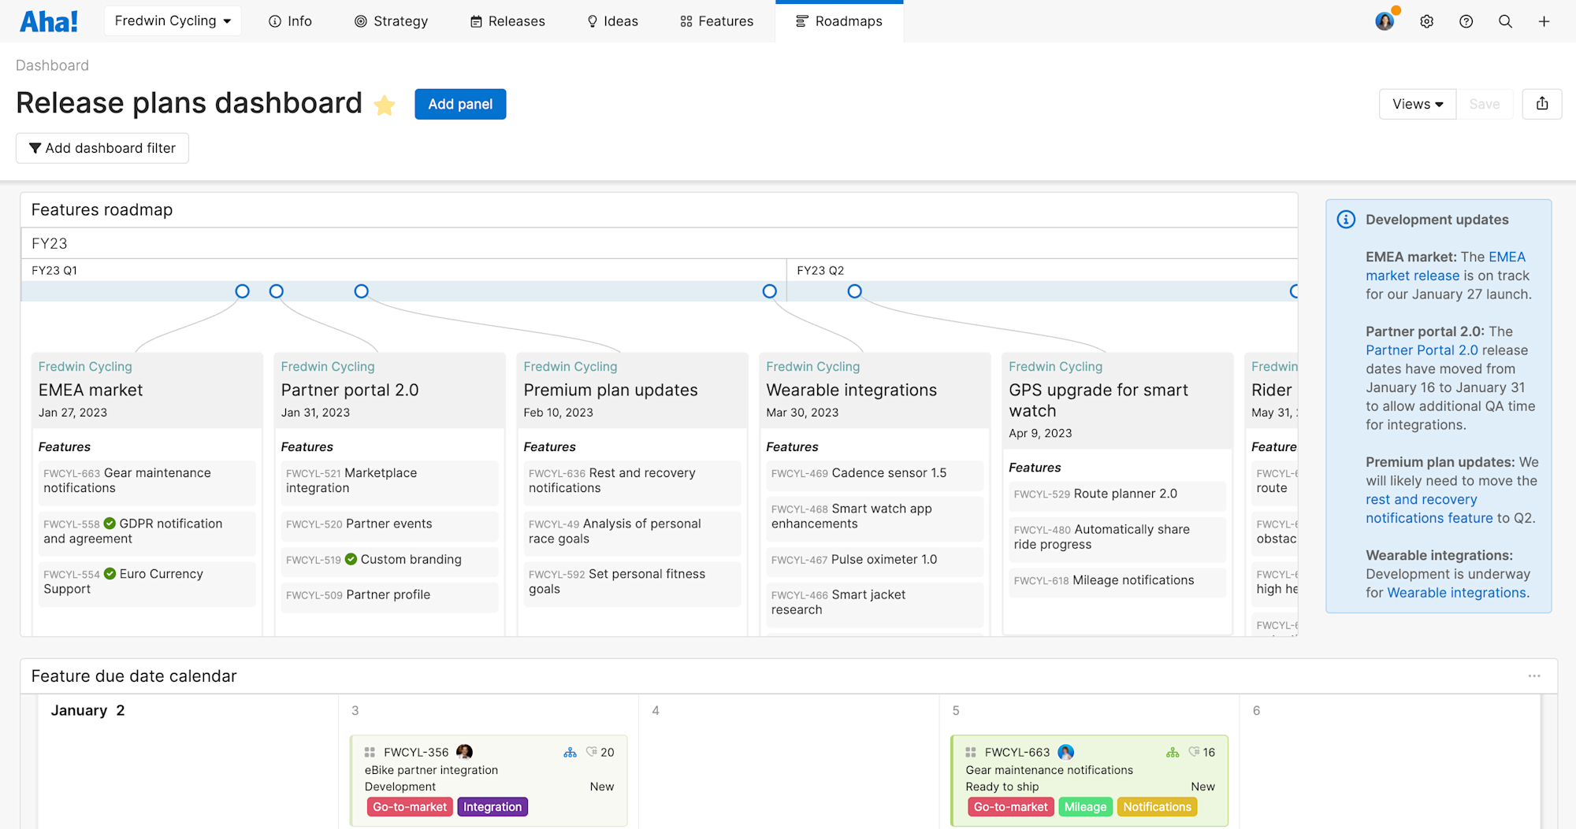Image resolution: width=1576 pixels, height=829 pixels.
Task: Click the Add panel button
Action: pyautogui.click(x=460, y=103)
